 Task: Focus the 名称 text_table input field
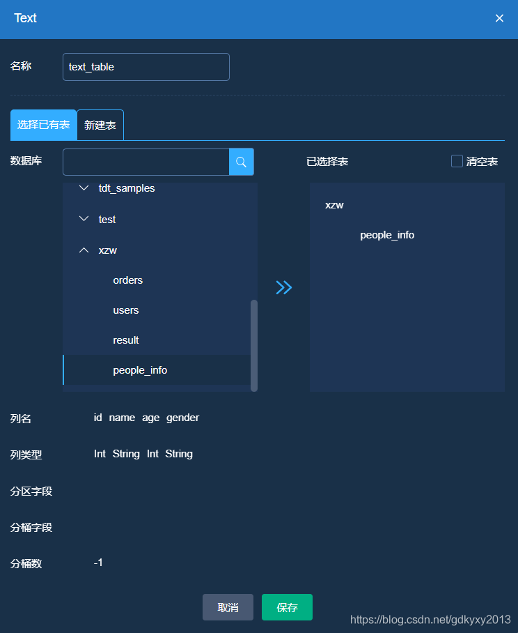(x=146, y=67)
